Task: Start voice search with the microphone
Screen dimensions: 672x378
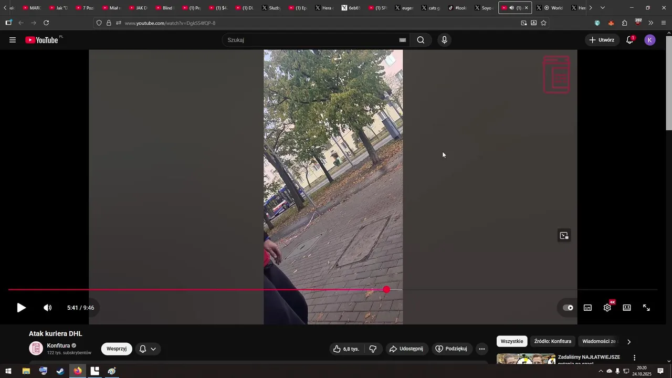Action: click(x=445, y=40)
